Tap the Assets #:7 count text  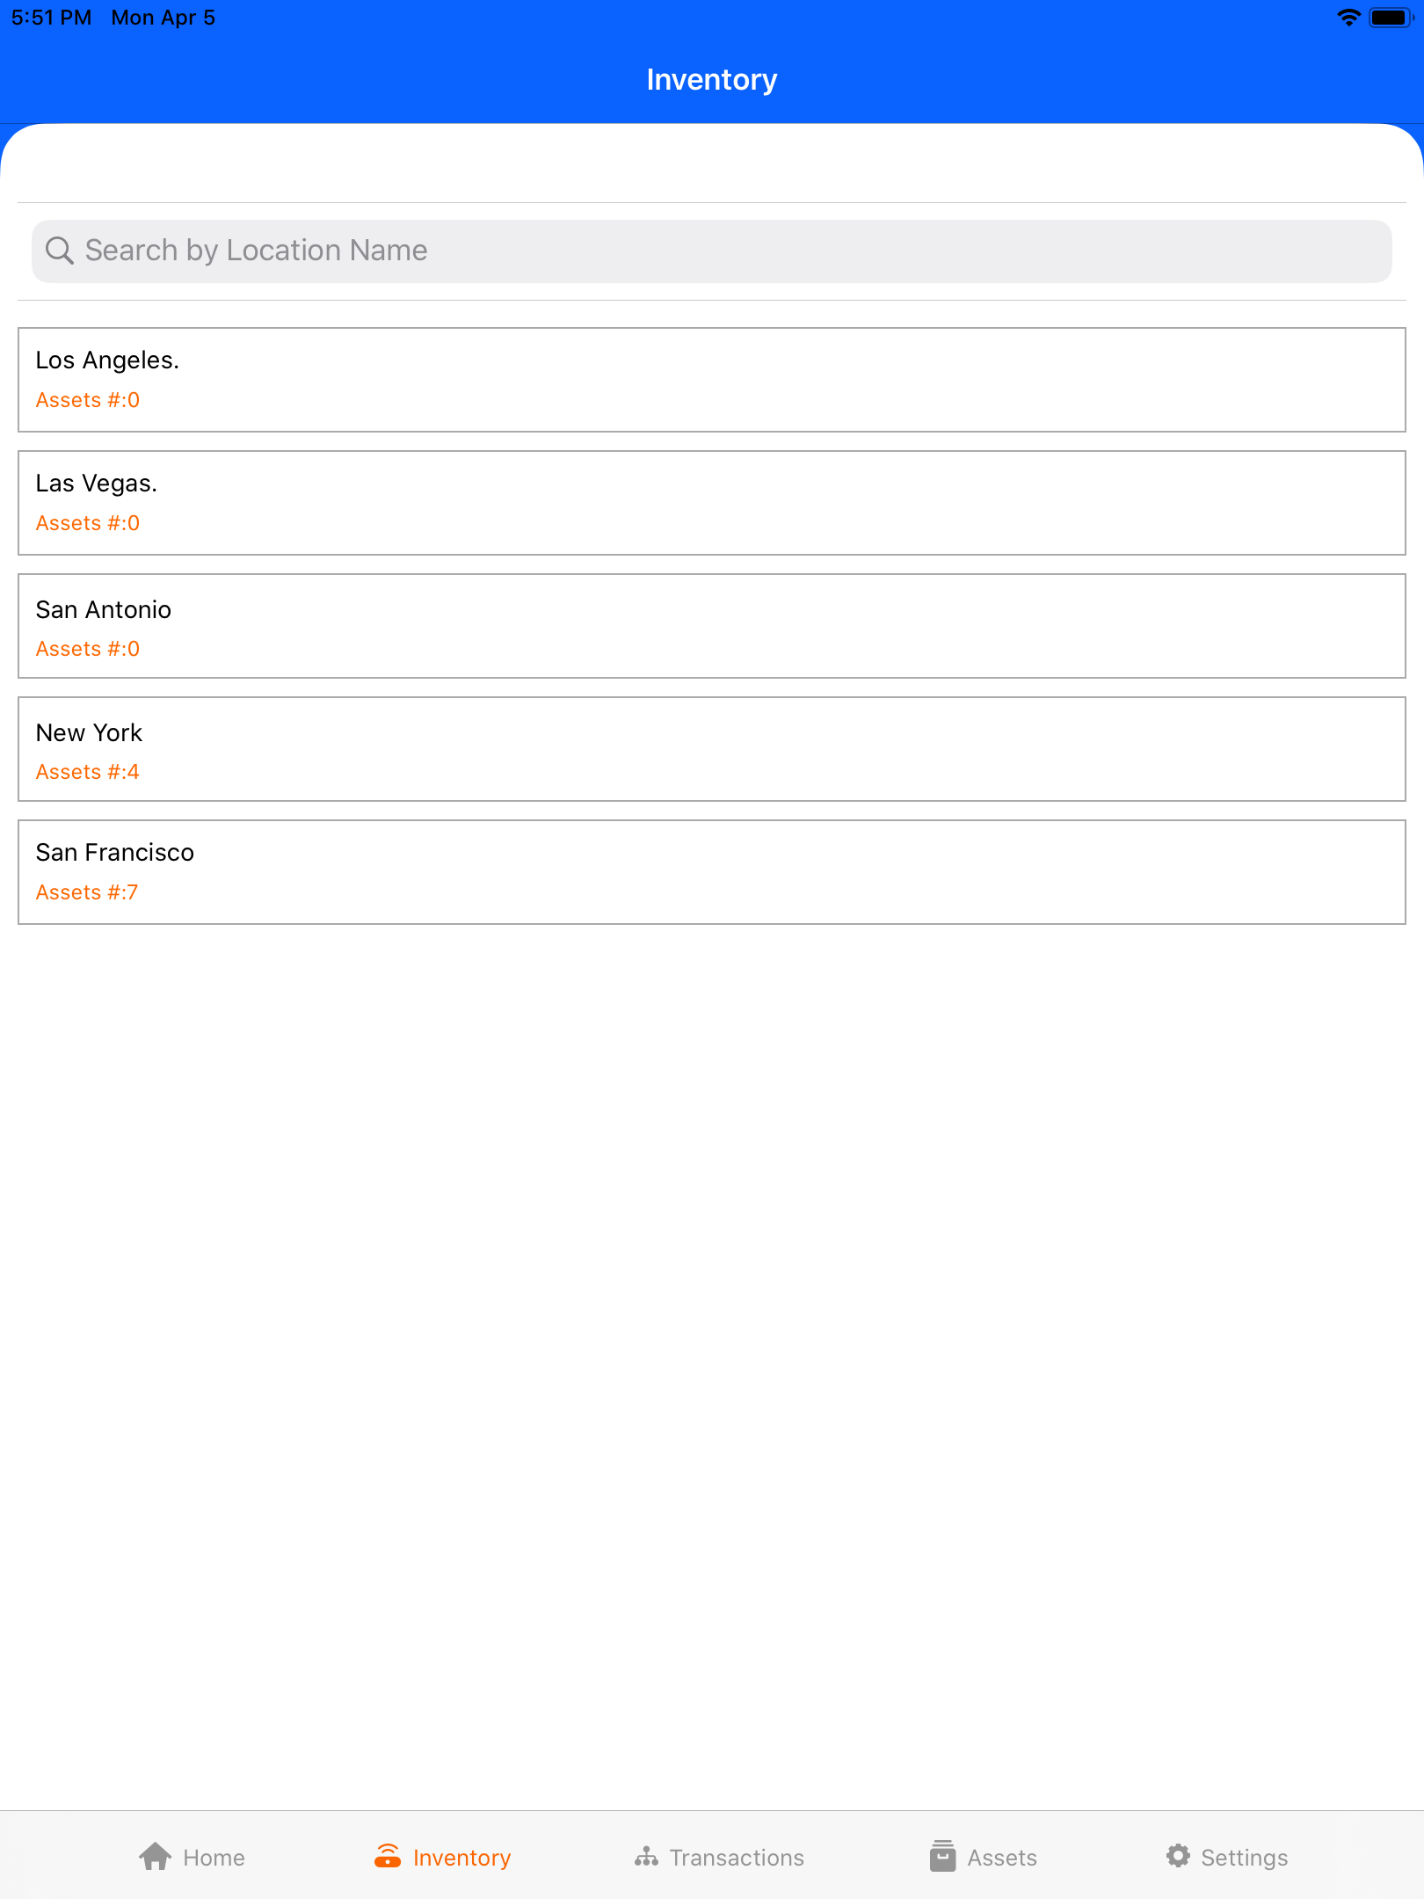(87, 892)
